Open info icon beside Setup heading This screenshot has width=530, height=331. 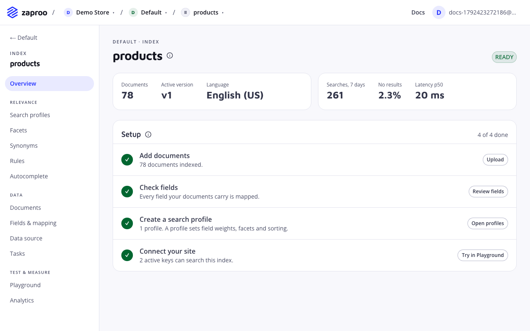point(148,134)
